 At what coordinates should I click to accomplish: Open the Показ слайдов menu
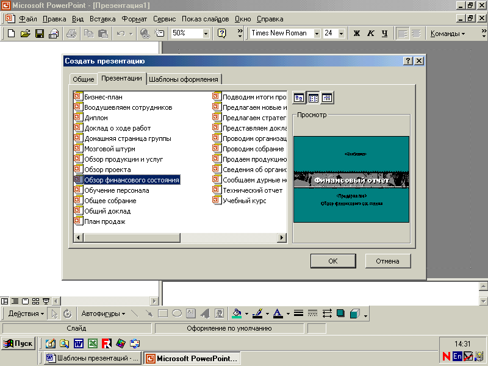[x=205, y=19]
